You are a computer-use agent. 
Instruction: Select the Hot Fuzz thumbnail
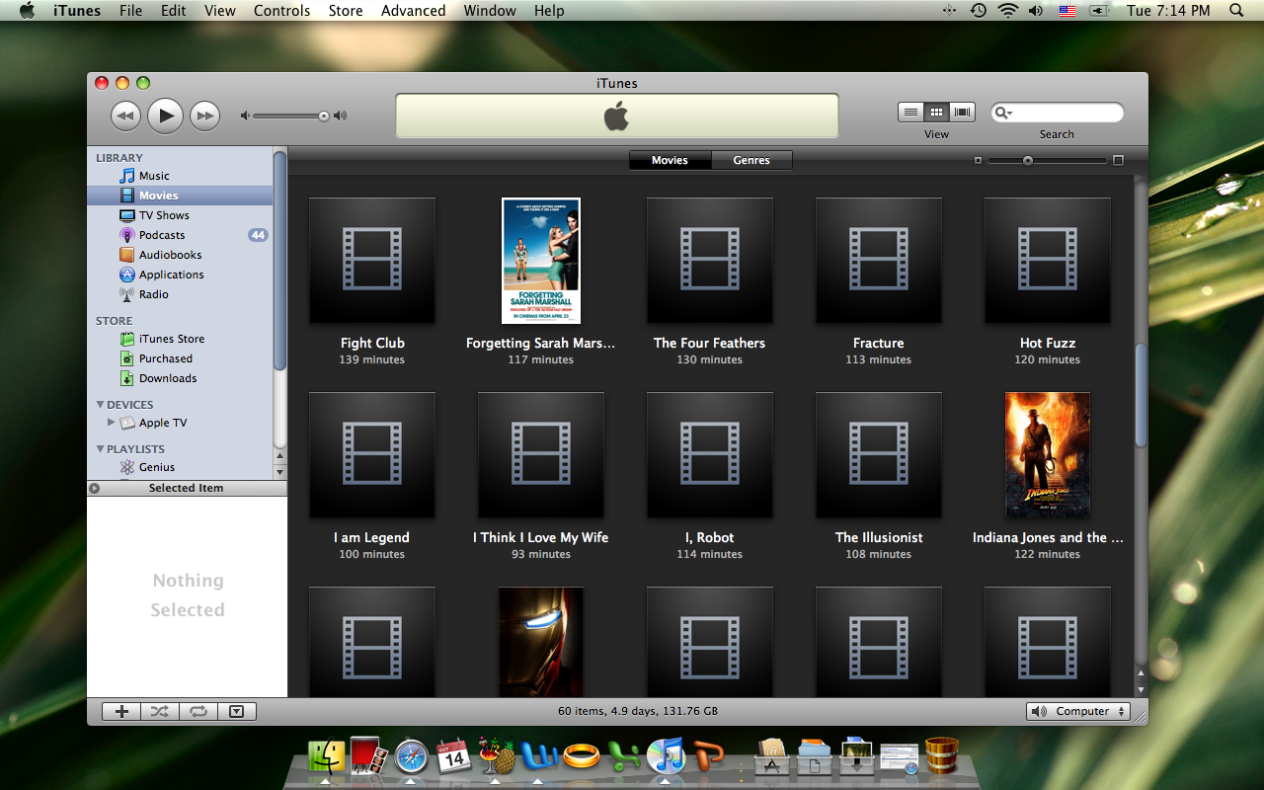(1048, 261)
